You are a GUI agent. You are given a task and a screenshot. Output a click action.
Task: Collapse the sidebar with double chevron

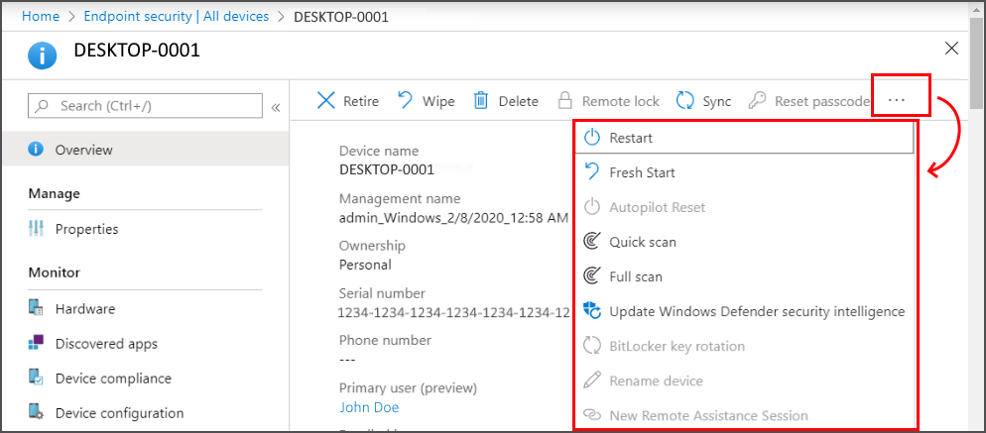[276, 107]
